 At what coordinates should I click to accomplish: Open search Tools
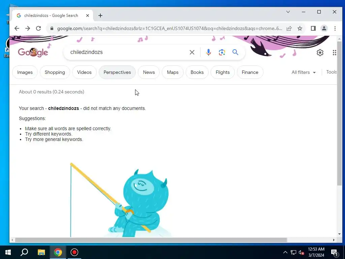332,72
